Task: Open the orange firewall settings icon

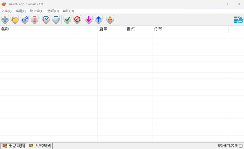Action: 110,19
